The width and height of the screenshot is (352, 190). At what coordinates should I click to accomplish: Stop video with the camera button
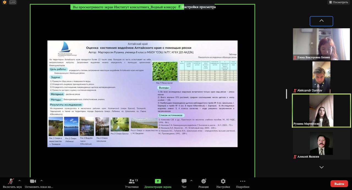click(33, 181)
